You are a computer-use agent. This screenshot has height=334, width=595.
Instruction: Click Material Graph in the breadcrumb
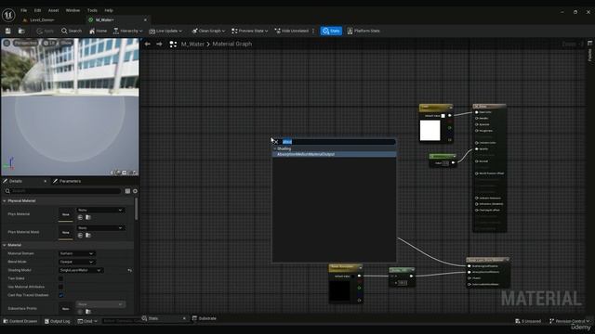pos(231,45)
